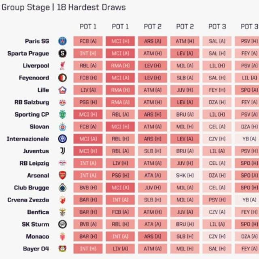Select the Internazionale crest icon
The image size is (259, 259).
62,139
